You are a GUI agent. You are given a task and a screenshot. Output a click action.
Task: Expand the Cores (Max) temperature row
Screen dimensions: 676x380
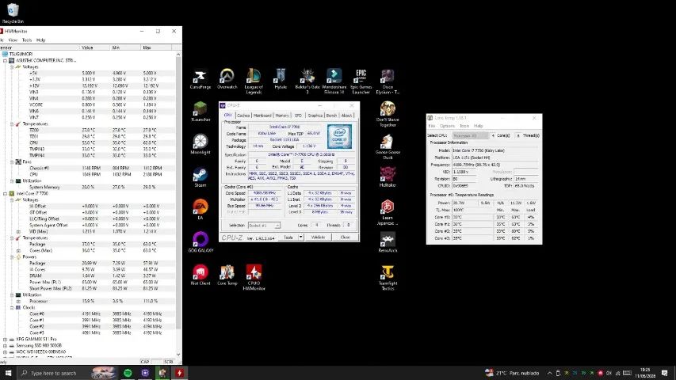pos(18,251)
